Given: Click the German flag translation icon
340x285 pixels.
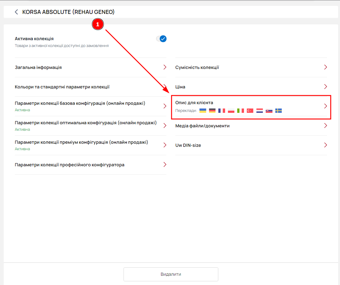Looking at the screenshot, I should [212, 111].
